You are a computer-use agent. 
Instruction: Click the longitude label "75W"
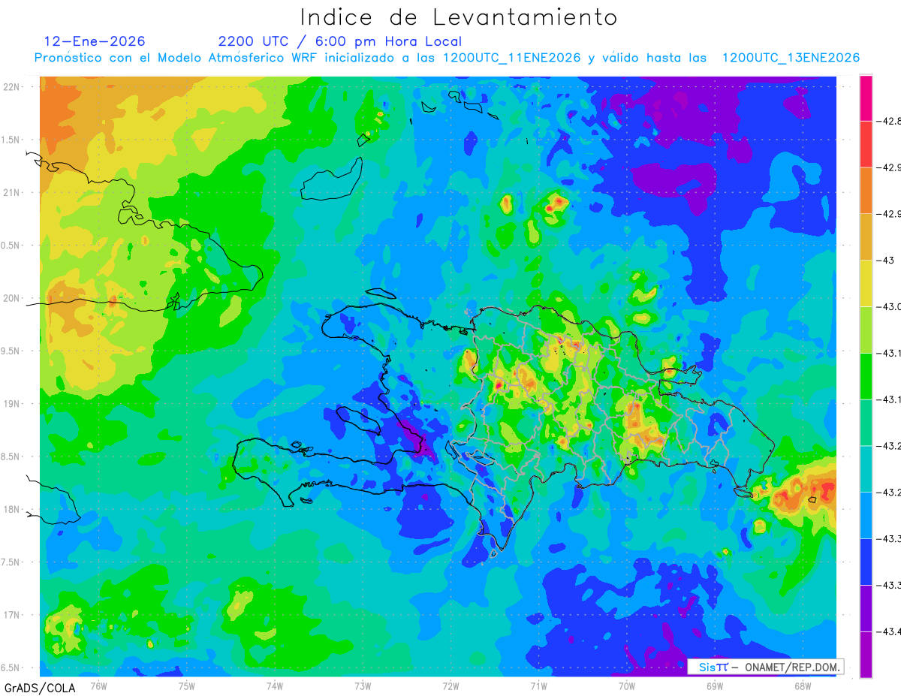(x=187, y=685)
